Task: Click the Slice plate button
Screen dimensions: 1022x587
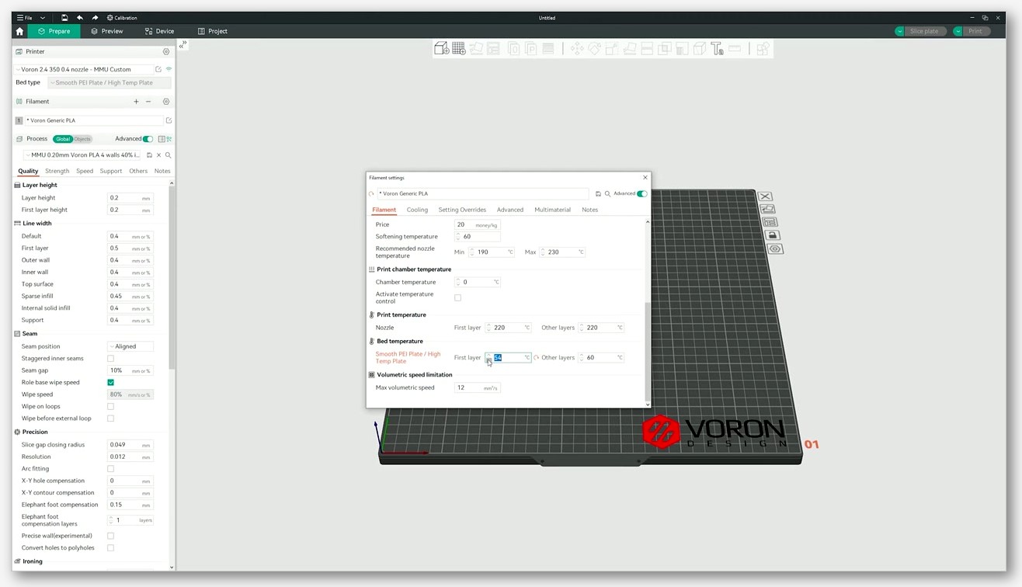Action: [x=920, y=31]
